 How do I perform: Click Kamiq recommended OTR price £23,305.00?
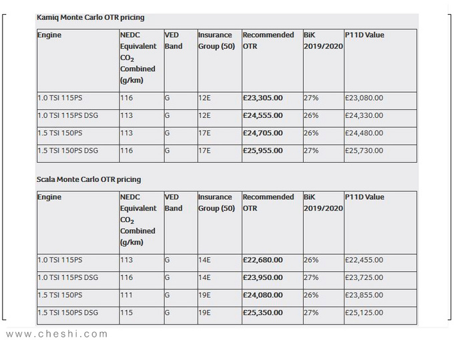[262, 98]
